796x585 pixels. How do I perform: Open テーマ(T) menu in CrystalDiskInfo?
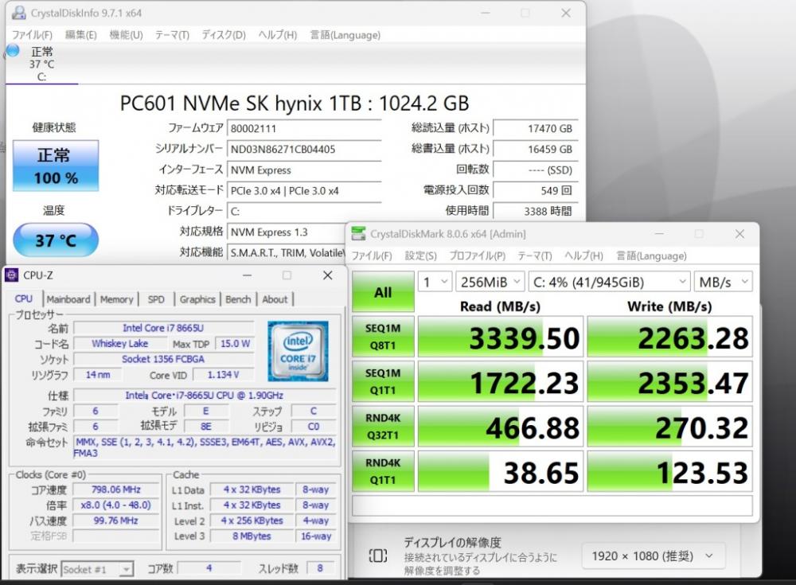coord(172,34)
